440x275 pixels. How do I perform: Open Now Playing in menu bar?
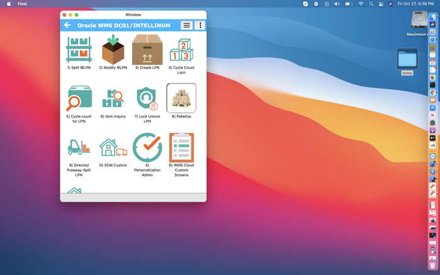327,4
